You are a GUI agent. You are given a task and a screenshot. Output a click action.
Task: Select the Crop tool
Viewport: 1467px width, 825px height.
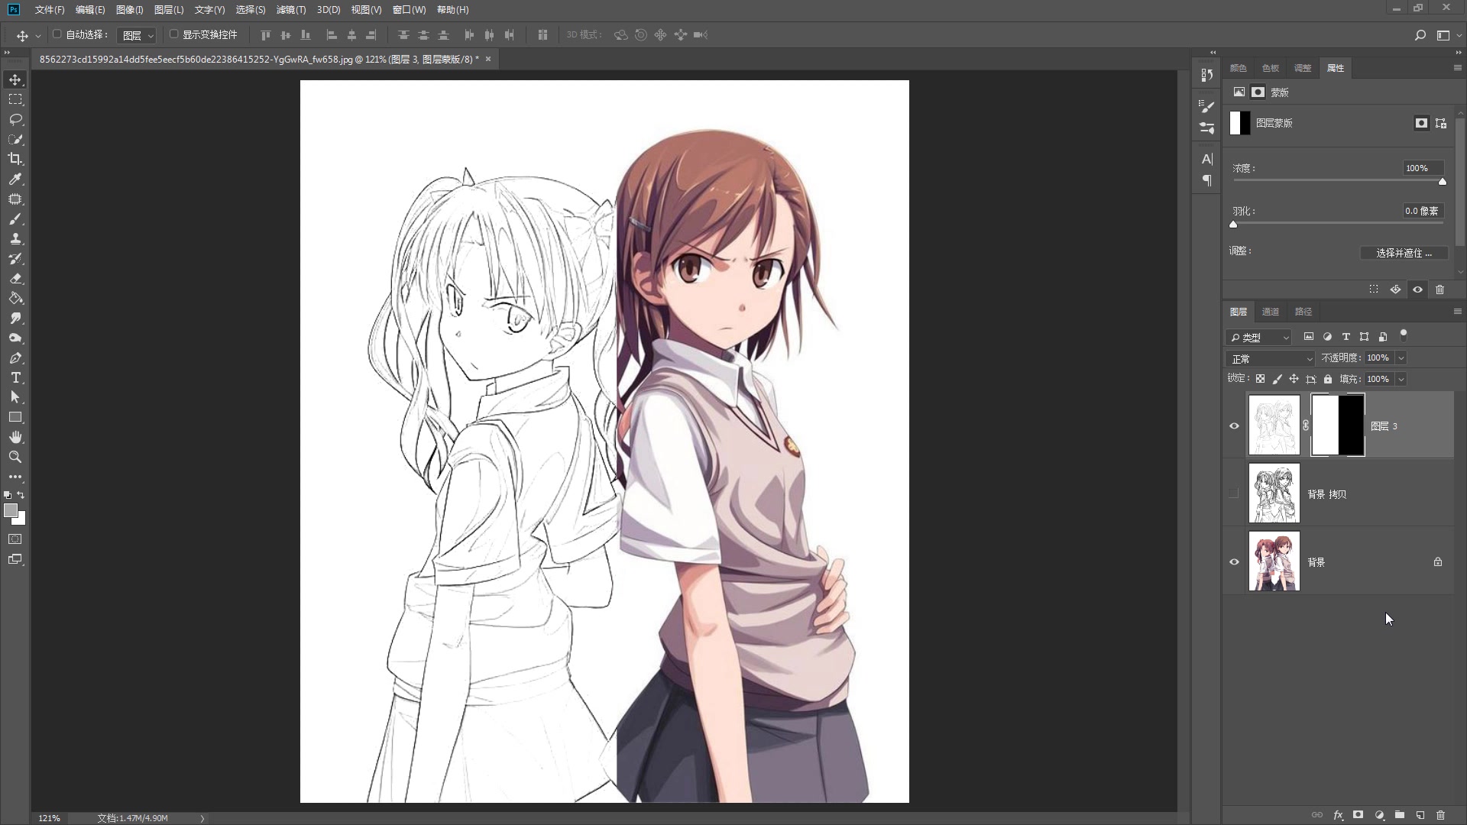(15, 159)
